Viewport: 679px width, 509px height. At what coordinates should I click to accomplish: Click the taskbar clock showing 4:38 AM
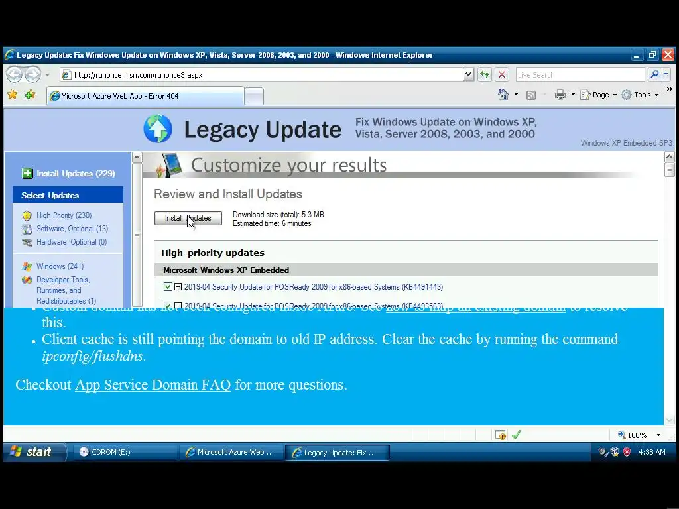[652, 452]
